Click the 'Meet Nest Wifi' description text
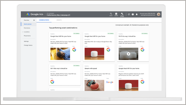The width and height of the screenshot is (186, 105). tap(98, 42)
